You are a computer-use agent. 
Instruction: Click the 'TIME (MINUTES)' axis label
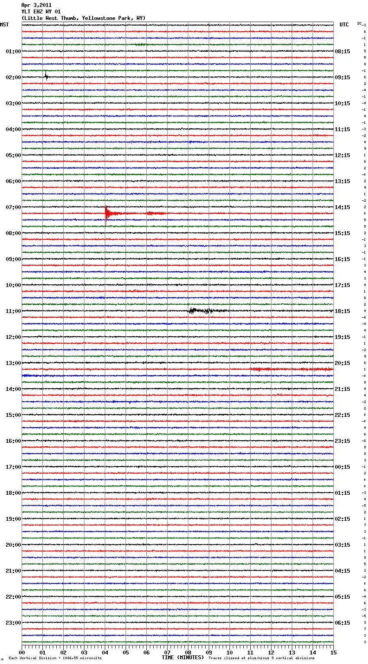tap(183, 657)
